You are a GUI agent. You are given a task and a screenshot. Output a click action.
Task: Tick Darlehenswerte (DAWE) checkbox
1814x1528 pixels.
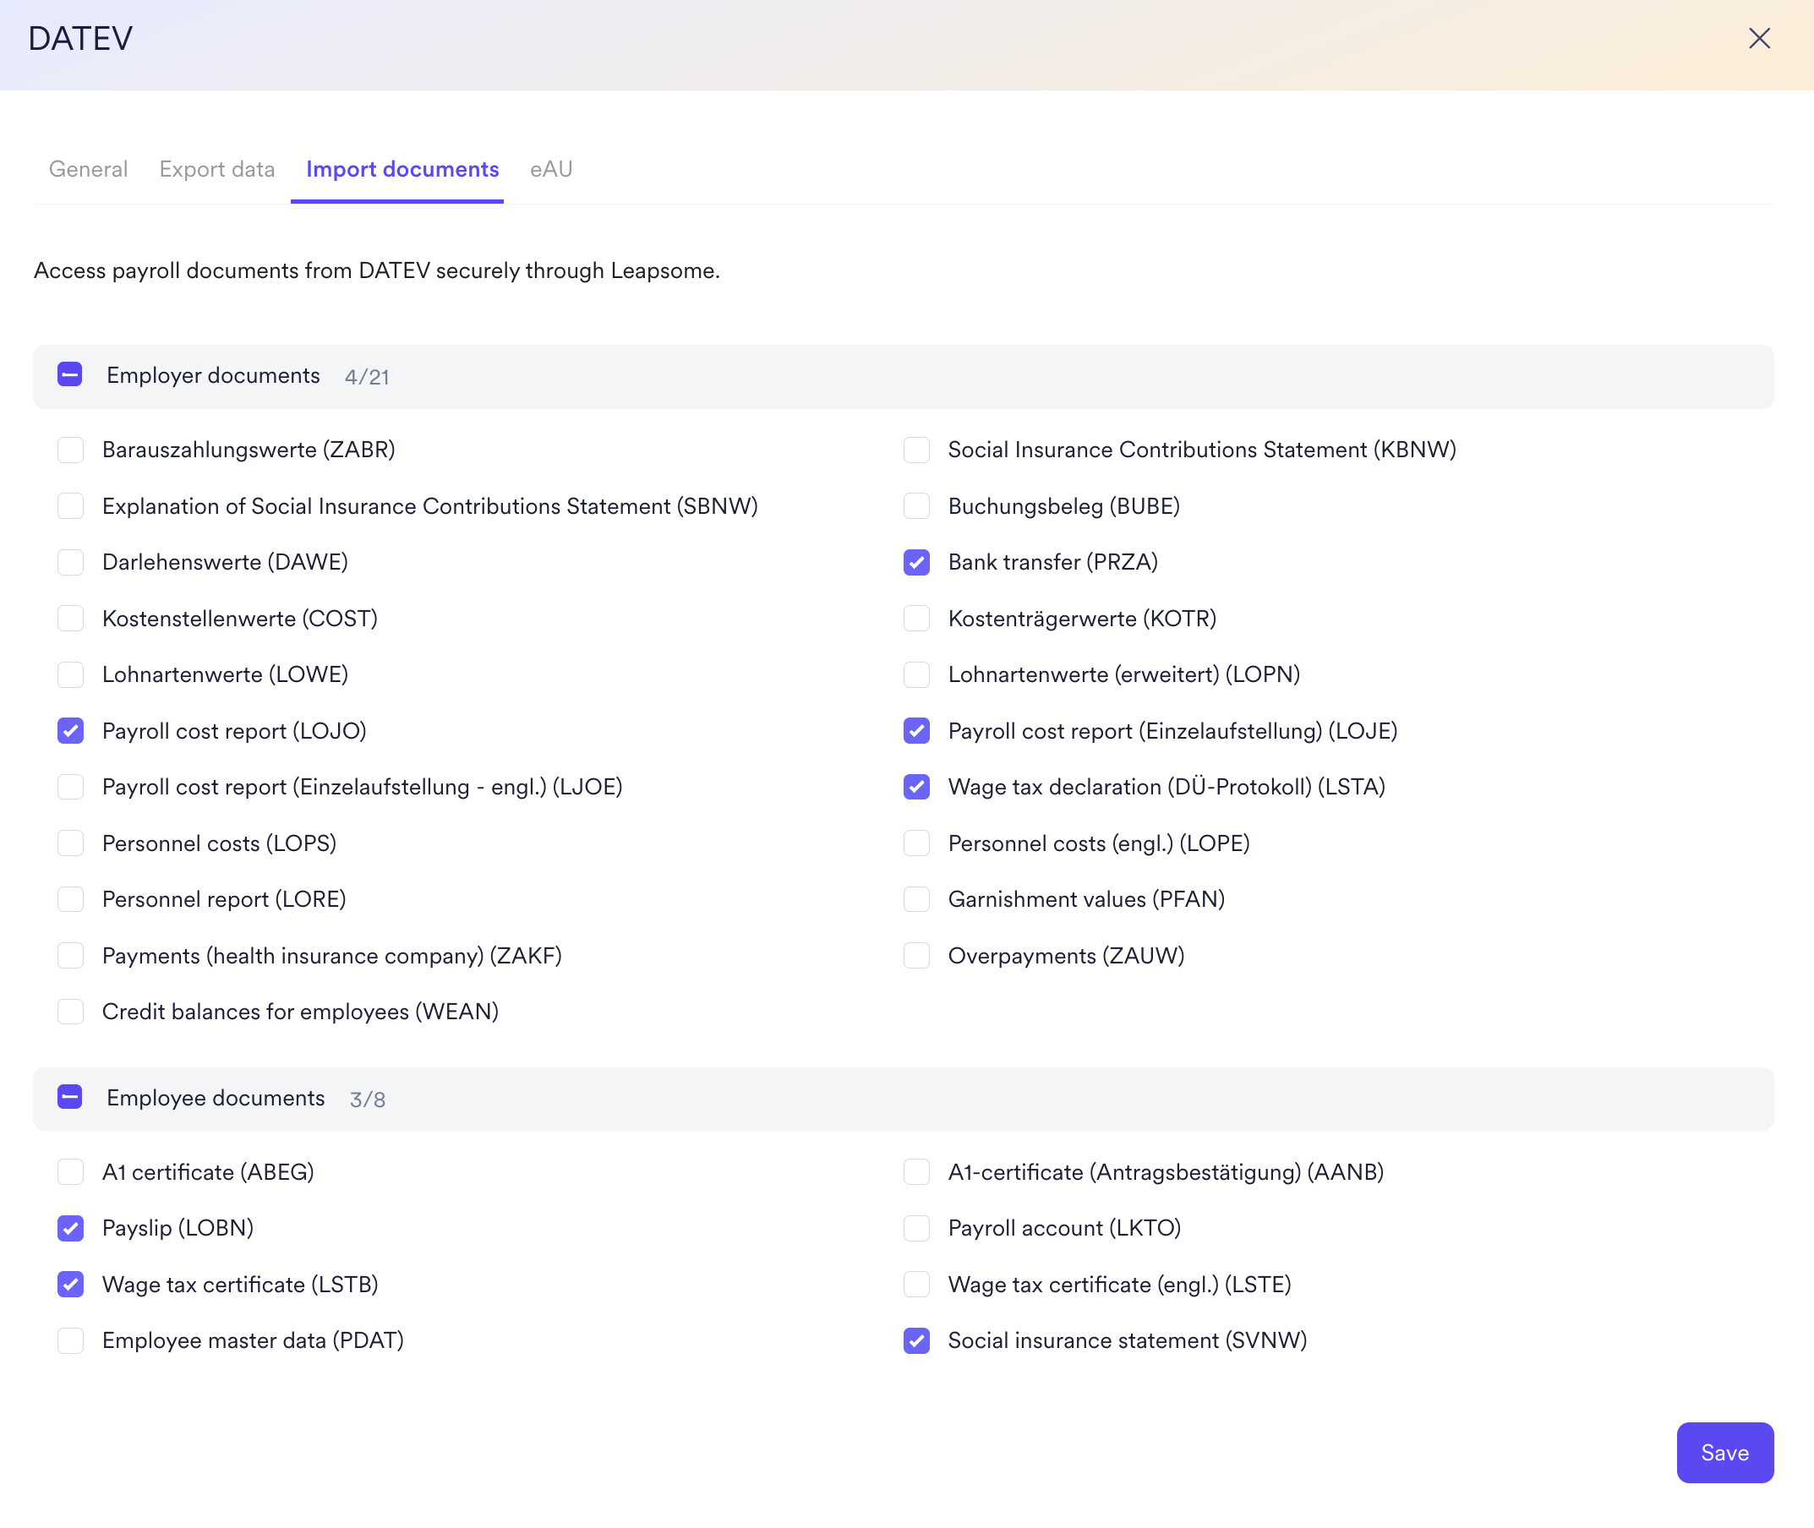tap(70, 562)
